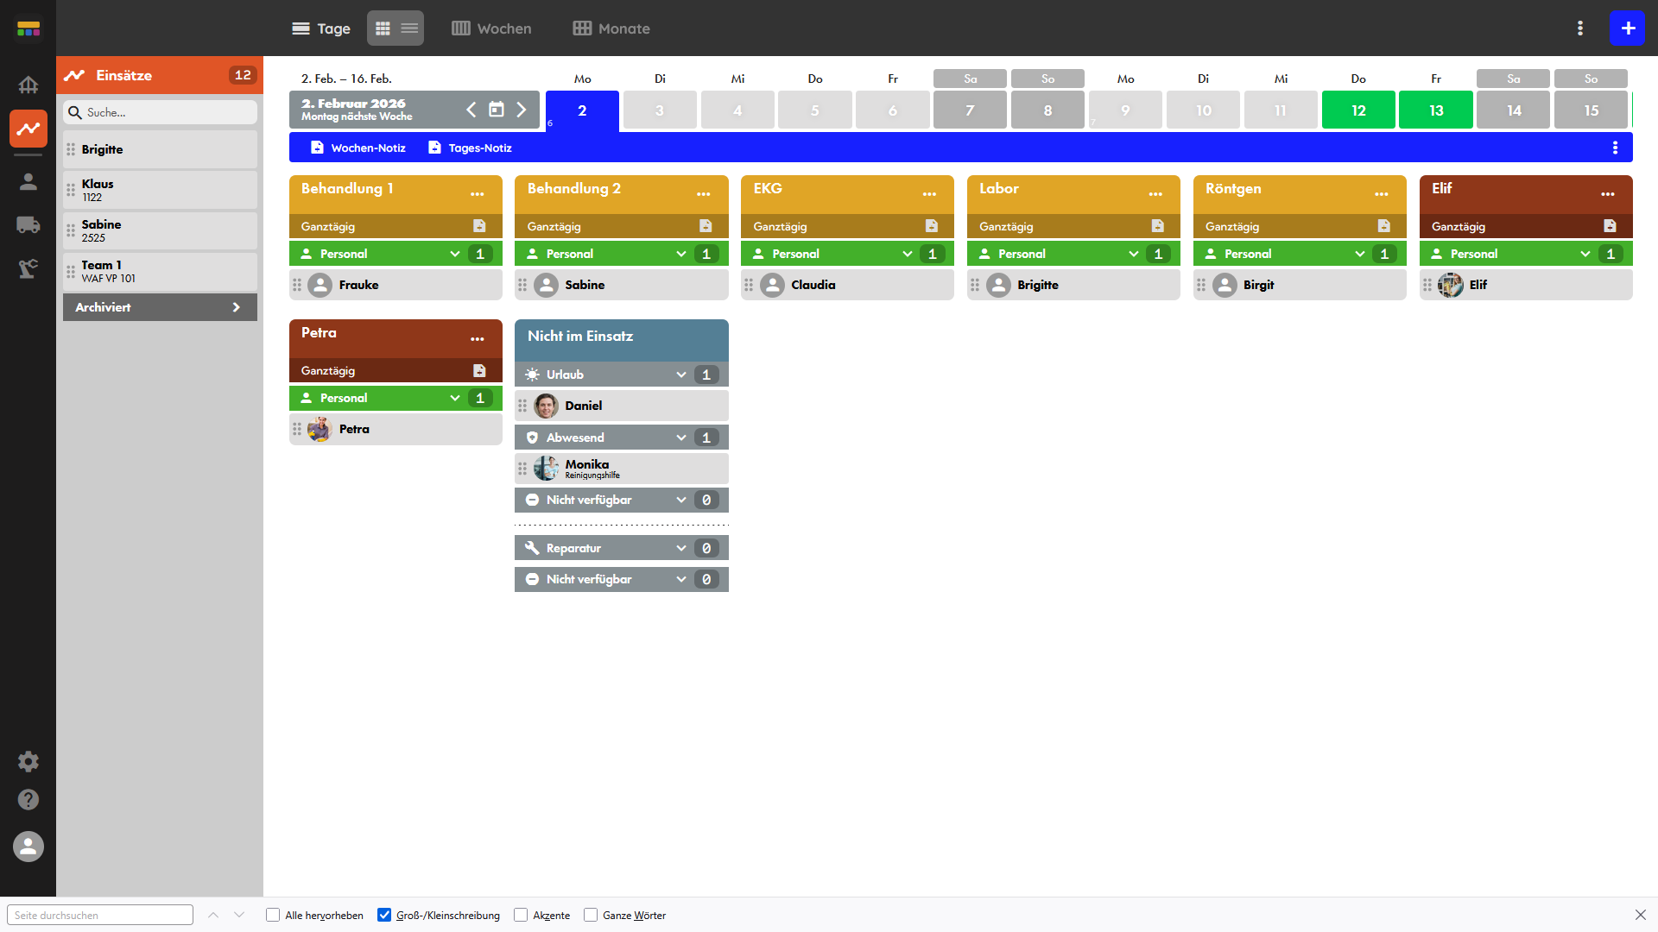
Task: Uncheck Groß-/Kleinschreibung checkbox
Action: pos(384,915)
